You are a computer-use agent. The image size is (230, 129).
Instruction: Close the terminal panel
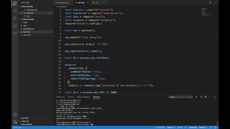click(x=215, y=97)
